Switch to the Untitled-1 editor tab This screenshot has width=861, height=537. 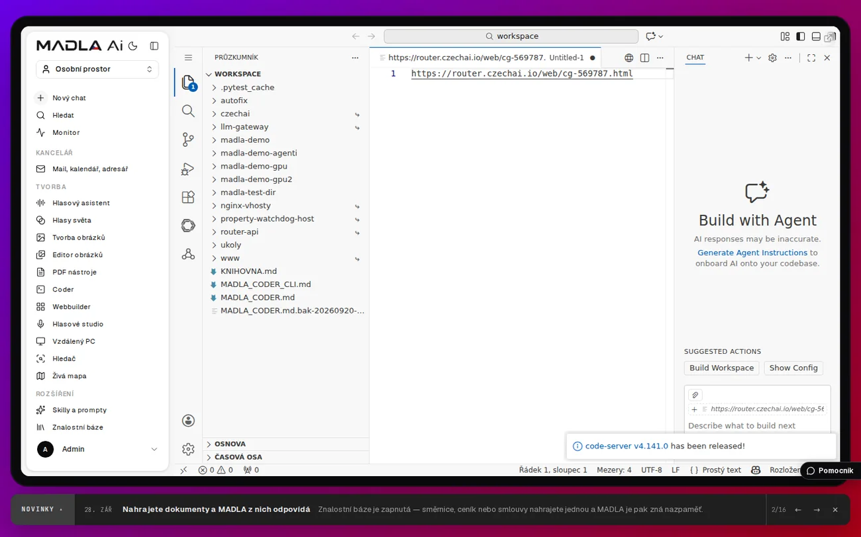[485, 58]
